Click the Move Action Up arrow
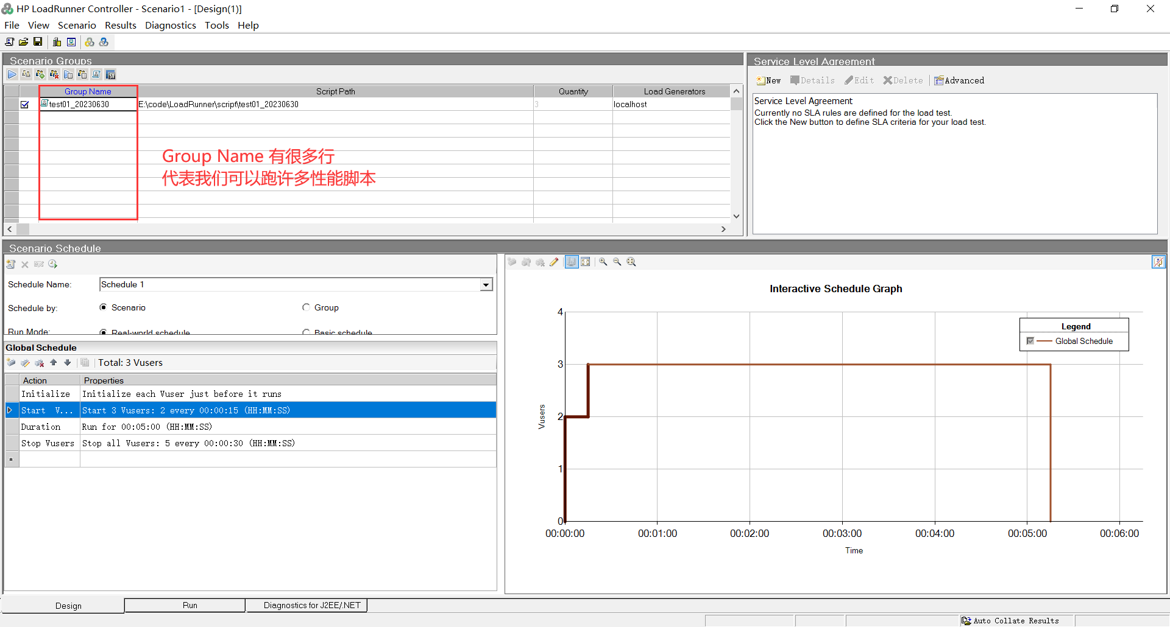This screenshot has height=627, width=1170. click(54, 363)
